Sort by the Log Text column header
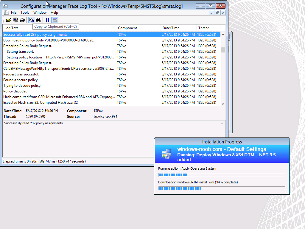 click(x=59, y=28)
